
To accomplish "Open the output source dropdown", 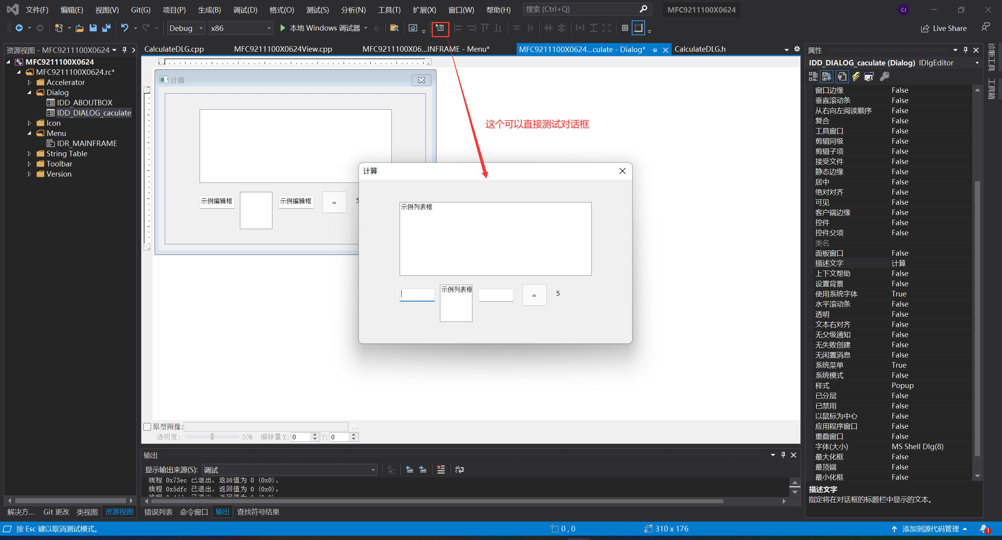I will tap(290, 470).
